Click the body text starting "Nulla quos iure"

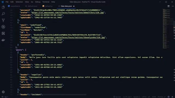point(95,57)
